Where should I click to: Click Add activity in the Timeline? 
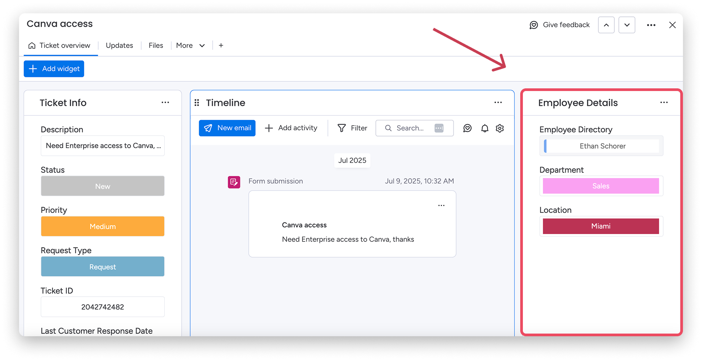pyautogui.click(x=291, y=128)
